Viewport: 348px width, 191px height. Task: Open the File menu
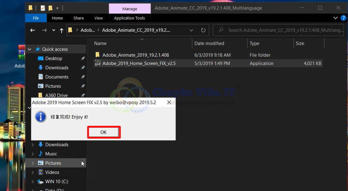36,18
